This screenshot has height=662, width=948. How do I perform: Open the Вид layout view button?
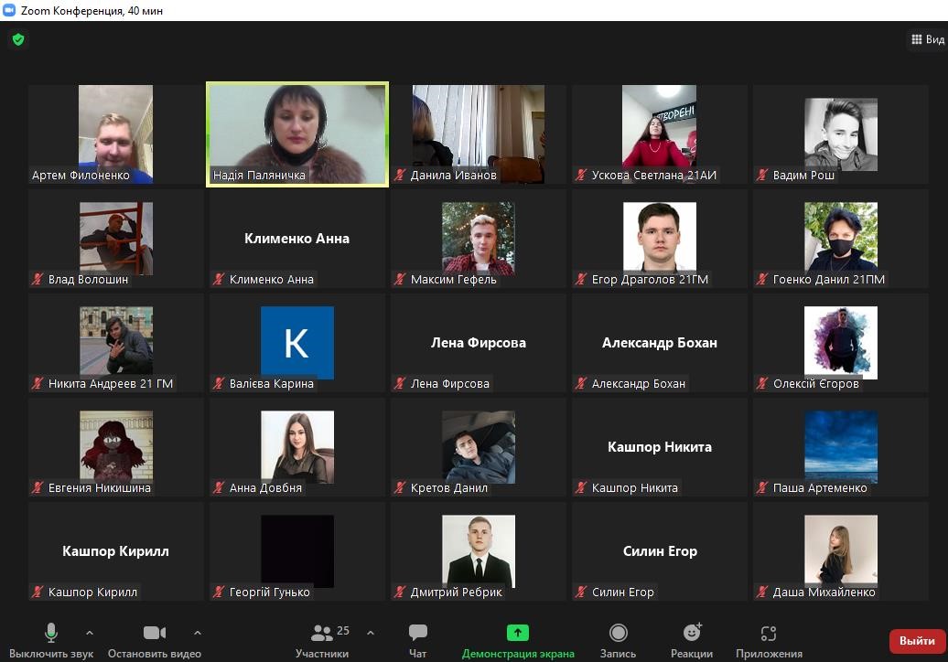click(x=928, y=40)
